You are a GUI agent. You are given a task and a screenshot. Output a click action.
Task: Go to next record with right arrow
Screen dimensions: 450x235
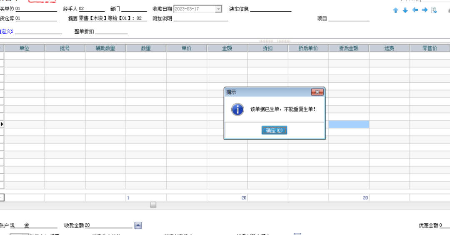coord(425,10)
